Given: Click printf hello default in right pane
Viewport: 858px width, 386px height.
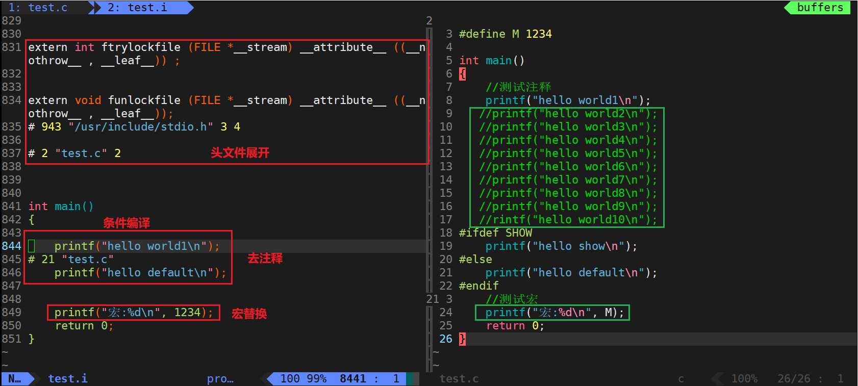Looking at the screenshot, I should click(x=571, y=273).
